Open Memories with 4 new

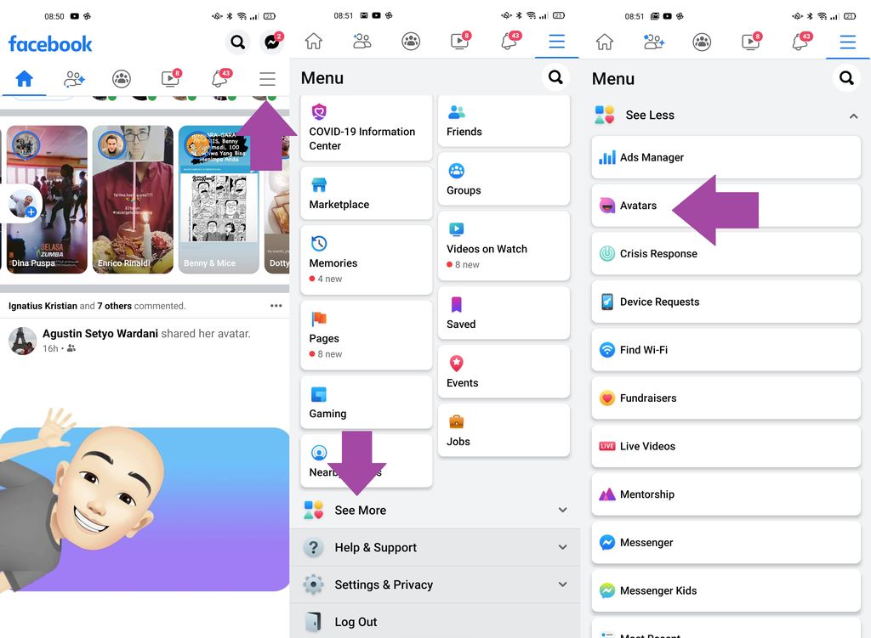pyautogui.click(x=366, y=260)
